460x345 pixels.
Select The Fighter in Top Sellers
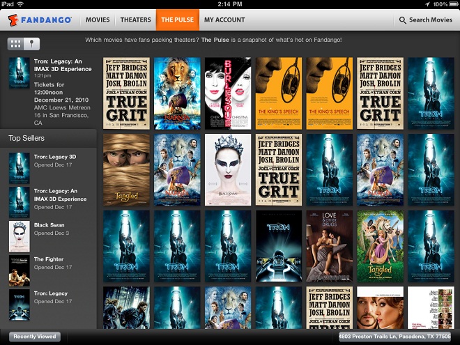point(48,270)
